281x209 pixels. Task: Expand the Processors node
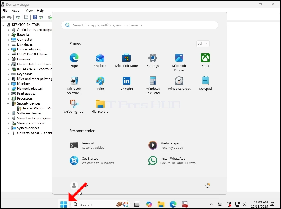8,98
